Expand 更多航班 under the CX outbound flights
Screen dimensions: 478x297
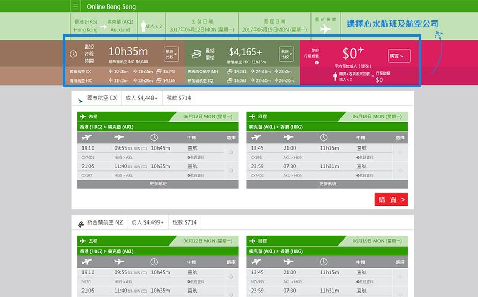(x=157, y=184)
